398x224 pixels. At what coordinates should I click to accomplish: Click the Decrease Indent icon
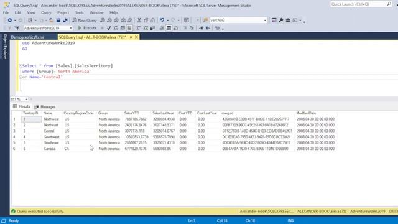pyautogui.click(x=201, y=28)
